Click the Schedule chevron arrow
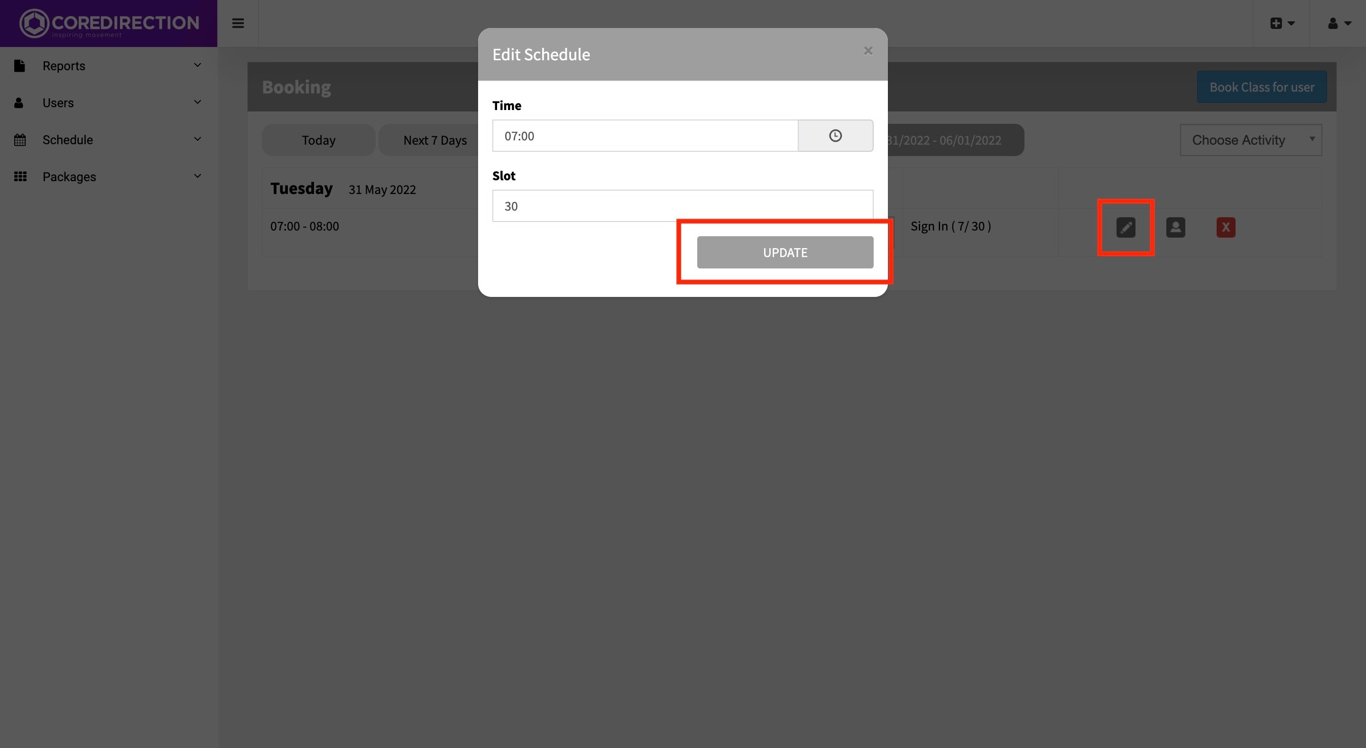The image size is (1366, 748). [197, 139]
